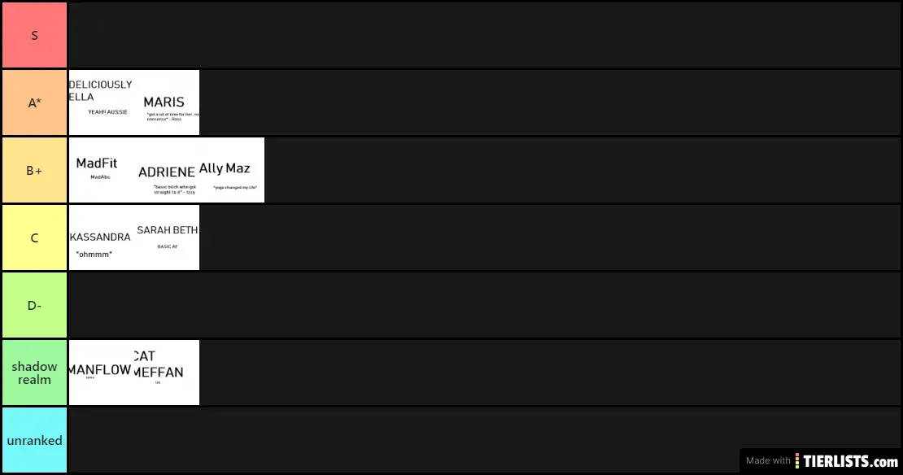Click the MARIS tile in A* row
Viewport: 903px width, 475px height.
click(x=167, y=102)
